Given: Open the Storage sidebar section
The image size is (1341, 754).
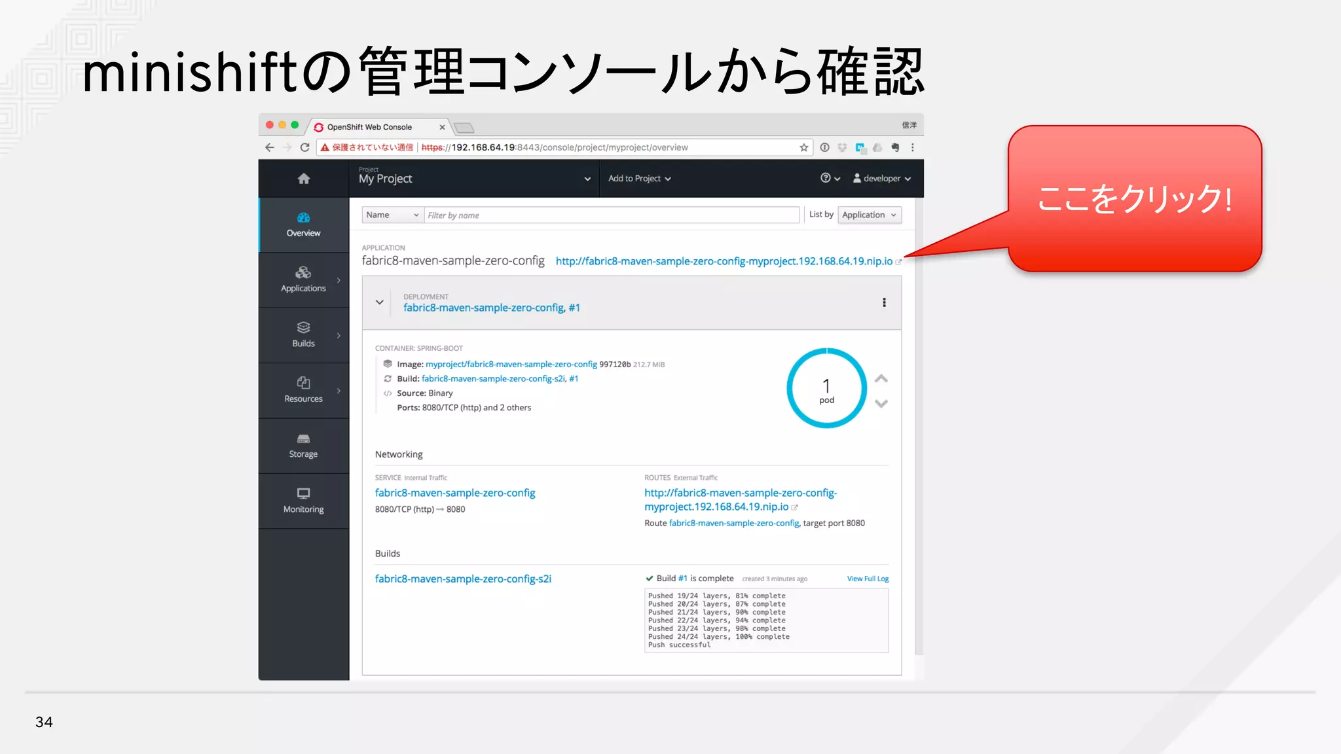Looking at the screenshot, I should (x=304, y=446).
